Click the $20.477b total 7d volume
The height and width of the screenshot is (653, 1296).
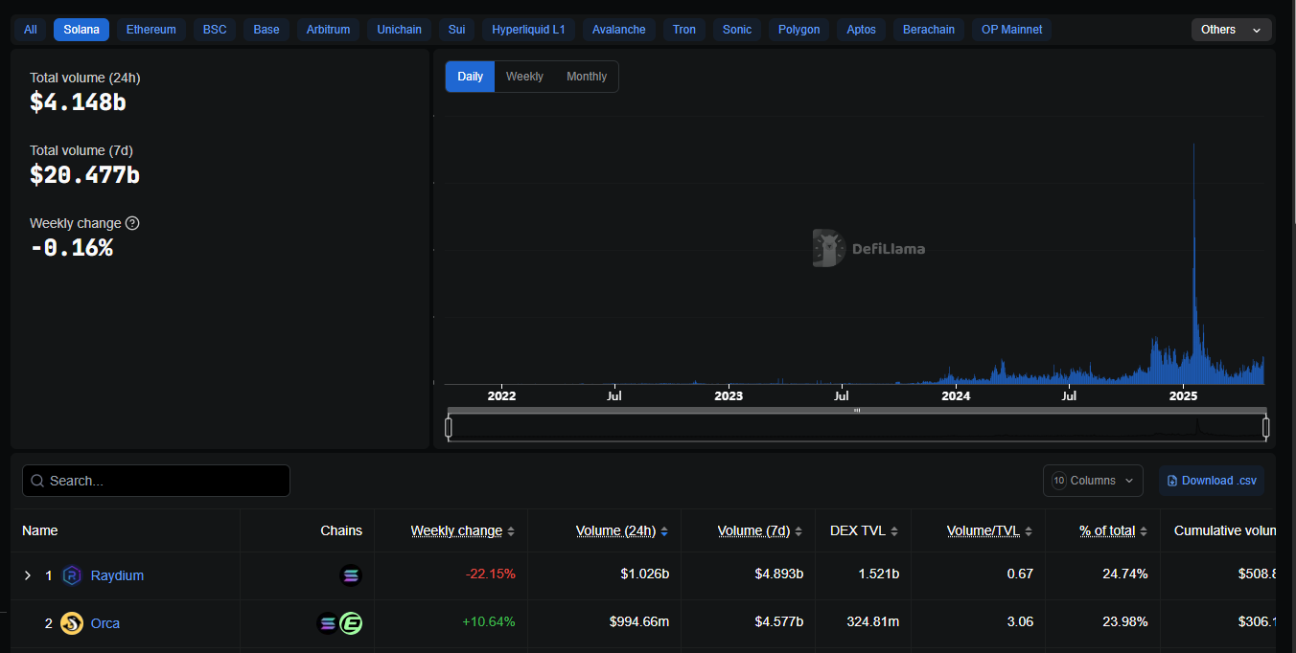(x=84, y=175)
